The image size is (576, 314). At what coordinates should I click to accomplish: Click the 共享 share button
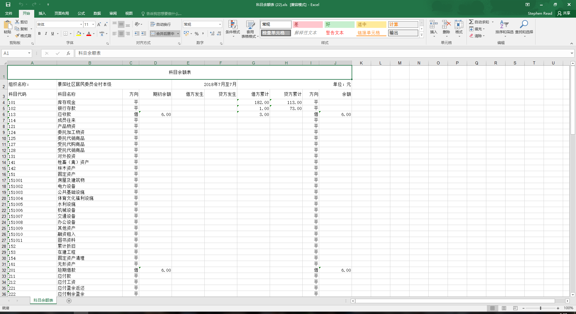[x=564, y=13]
